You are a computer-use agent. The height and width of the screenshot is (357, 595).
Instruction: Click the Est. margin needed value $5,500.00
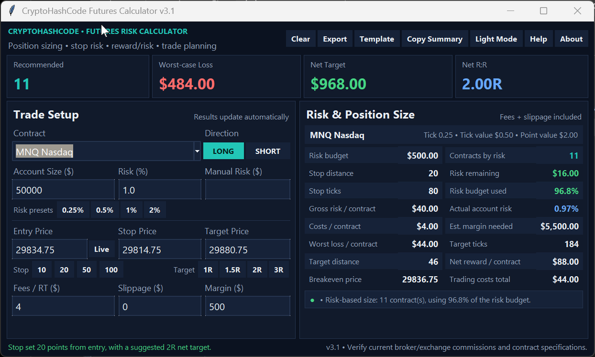point(559,226)
